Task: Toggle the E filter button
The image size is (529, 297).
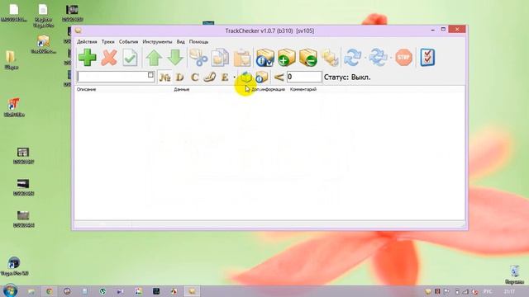Action: tap(225, 78)
